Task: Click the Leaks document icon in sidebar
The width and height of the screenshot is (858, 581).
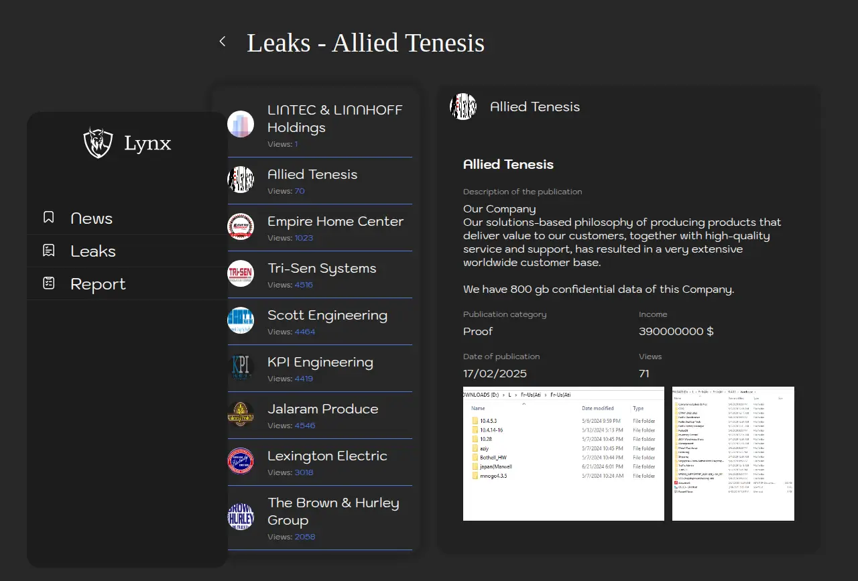Action: 49,251
